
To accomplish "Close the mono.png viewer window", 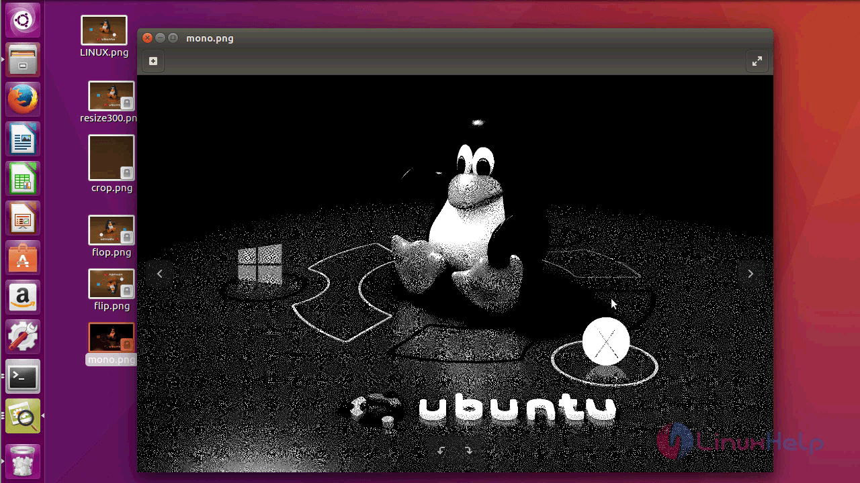I will [148, 38].
